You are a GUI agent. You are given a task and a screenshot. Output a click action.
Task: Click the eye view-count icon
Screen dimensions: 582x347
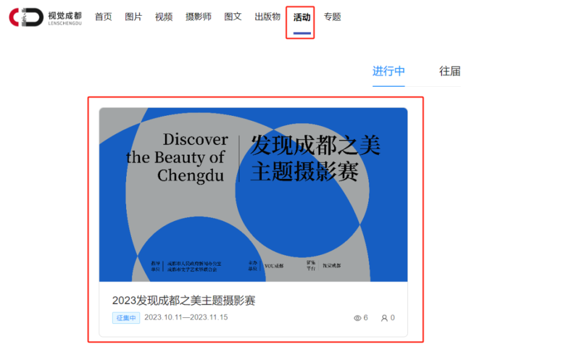[x=358, y=318]
